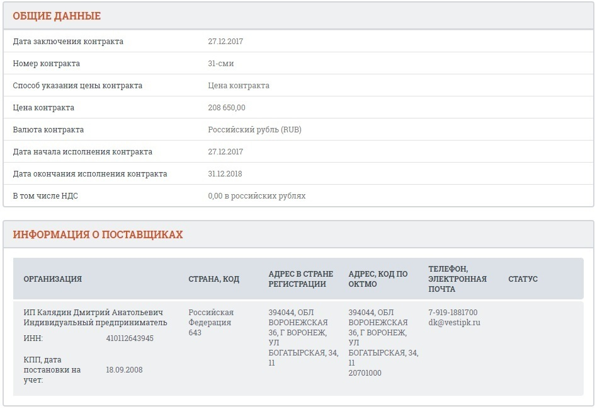Select the ИНН value 410112643945
The height and width of the screenshot is (416, 602).
130,338
